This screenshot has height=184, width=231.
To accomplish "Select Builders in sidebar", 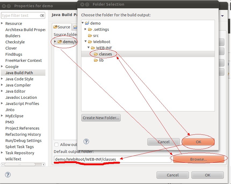I will pyautogui.click(x=13, y=36).
